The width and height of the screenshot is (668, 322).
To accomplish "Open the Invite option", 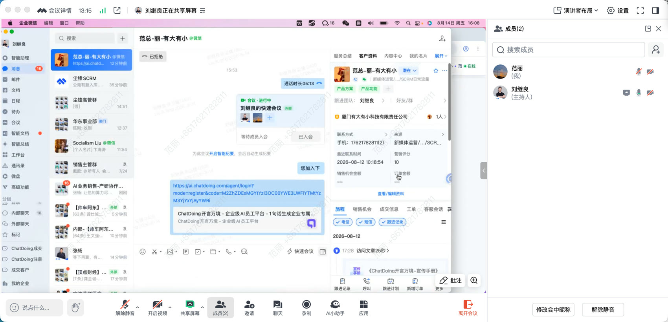I will (x=249, y=307).
